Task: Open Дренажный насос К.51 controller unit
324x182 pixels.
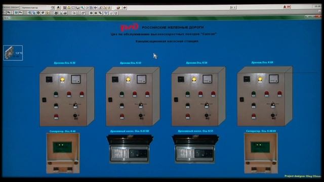Action: [x=195, y=149]
